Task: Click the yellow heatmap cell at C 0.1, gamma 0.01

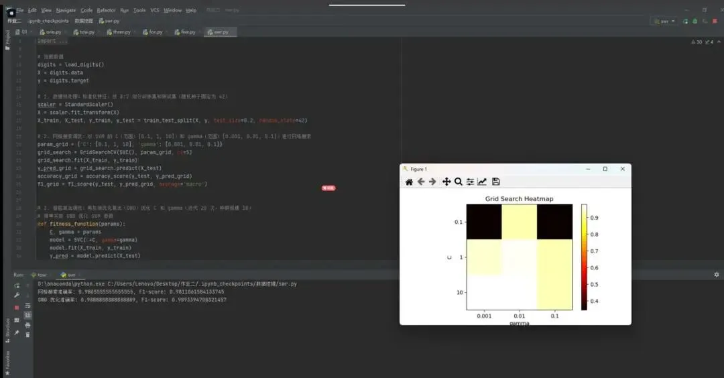Action: (x=520, y=222)
